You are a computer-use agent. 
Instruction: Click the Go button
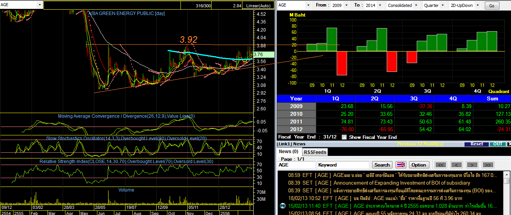click(492, 6)
